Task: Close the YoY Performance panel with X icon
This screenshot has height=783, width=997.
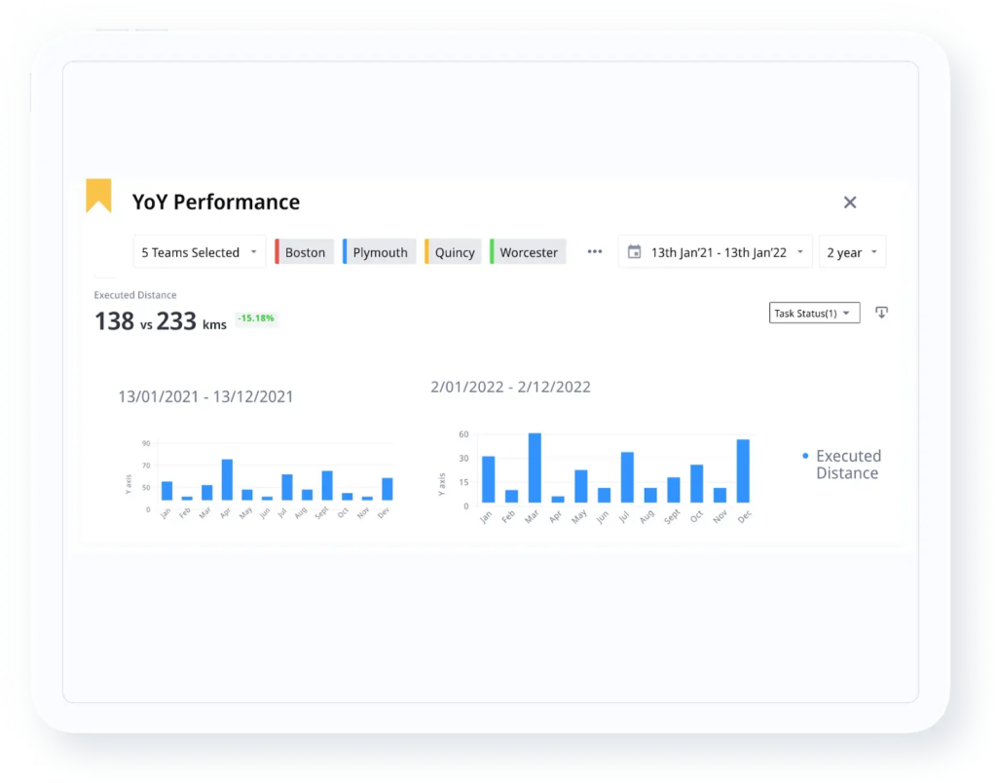Action: coord(850,203)
